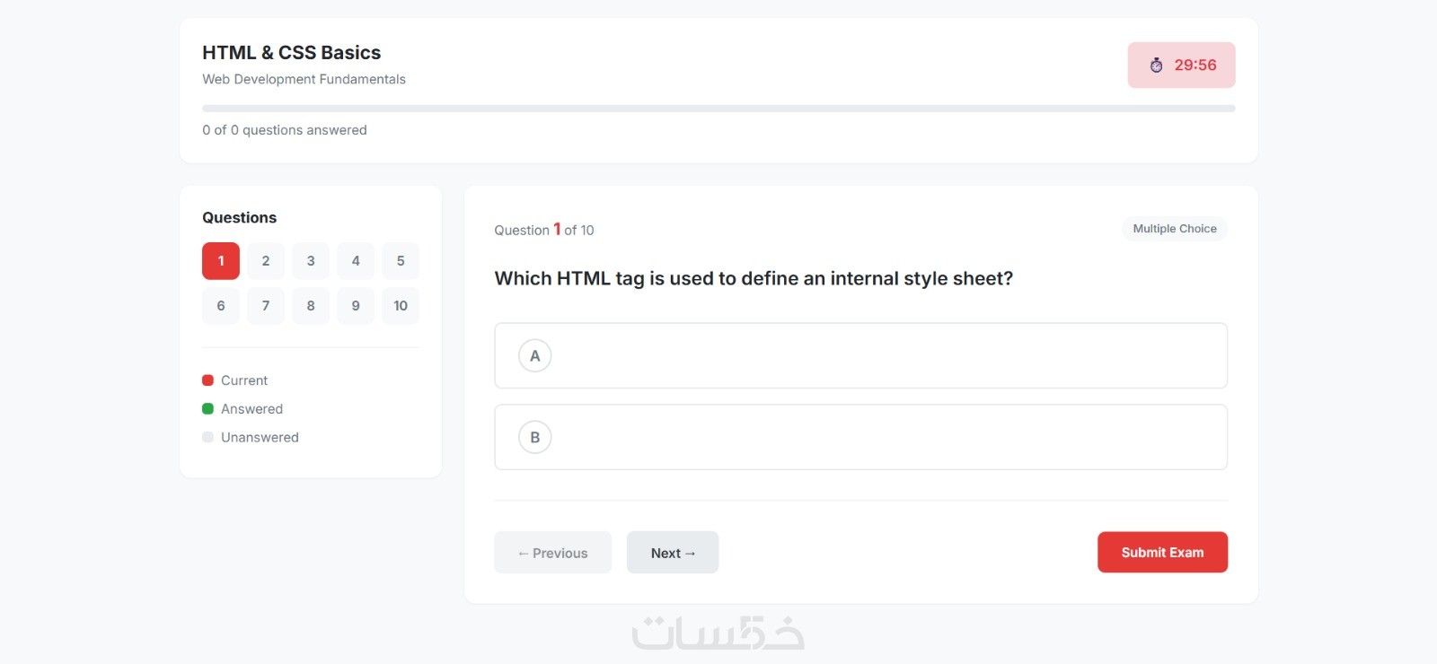Open question 7 from the grid
Image resolution: width=1437 pixels, height=664 pixels.
click(x=266, y=306)
